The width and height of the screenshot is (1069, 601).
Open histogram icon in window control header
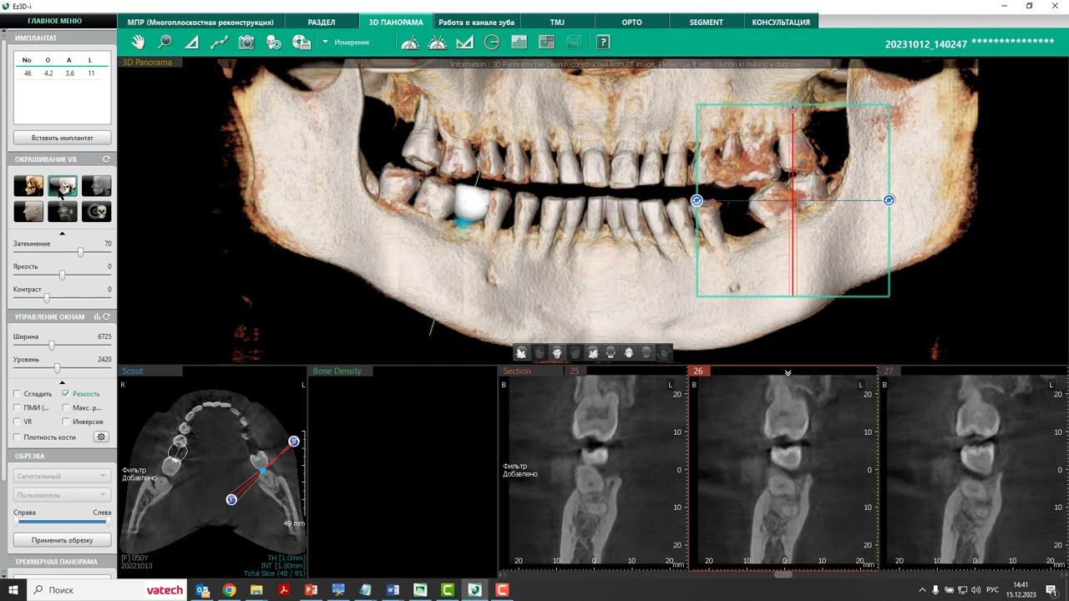[x=97, y=316]
